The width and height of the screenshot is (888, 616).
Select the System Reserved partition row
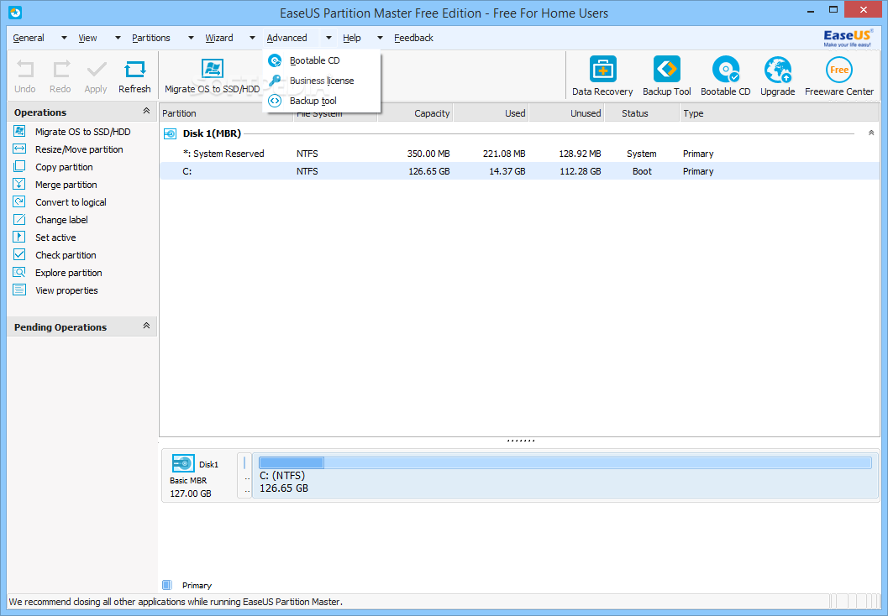pyautogui.click(x=519, y=154)
